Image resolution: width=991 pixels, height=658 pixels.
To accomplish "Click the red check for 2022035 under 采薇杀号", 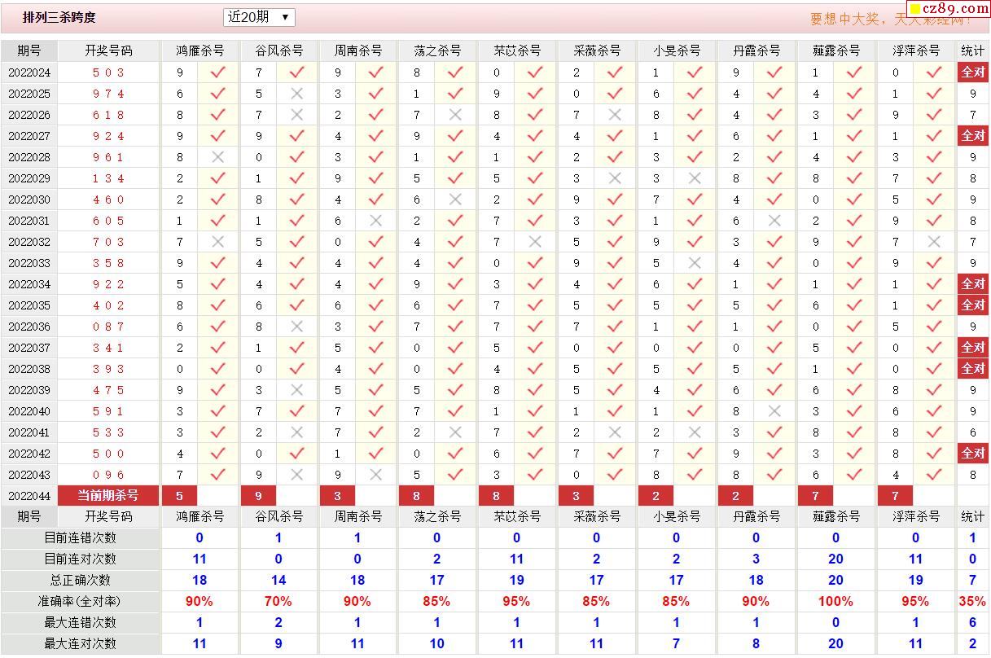I will click(x=615, y=305).
